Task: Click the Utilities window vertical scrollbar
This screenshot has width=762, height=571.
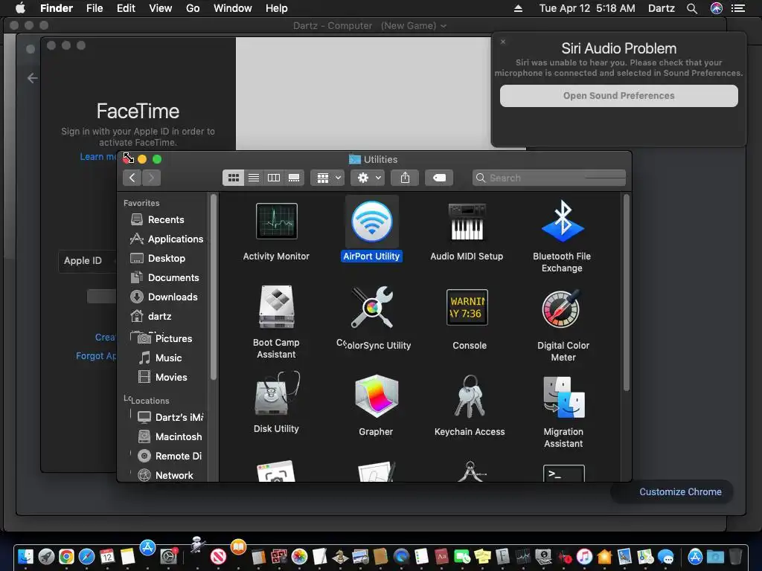Action: coord(627,292)
